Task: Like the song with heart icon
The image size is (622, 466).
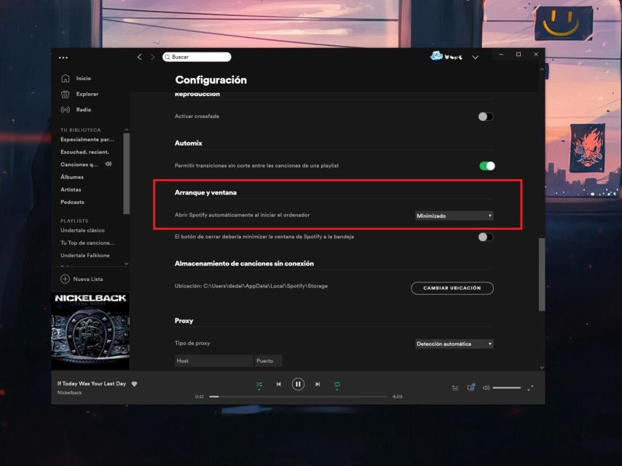Action: point(135,384)
